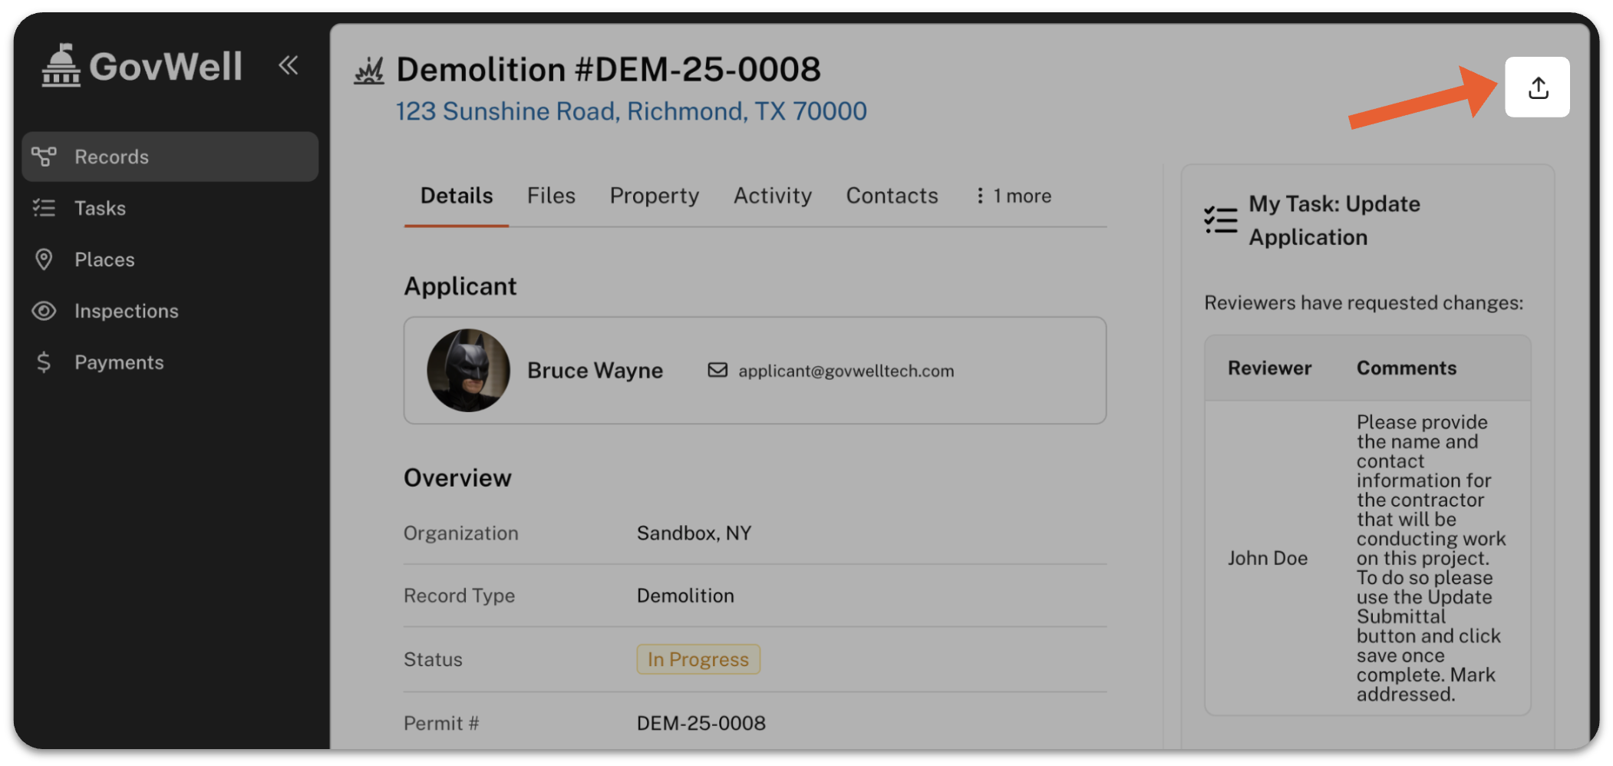Switch to the Property tab

coord(654,196)
